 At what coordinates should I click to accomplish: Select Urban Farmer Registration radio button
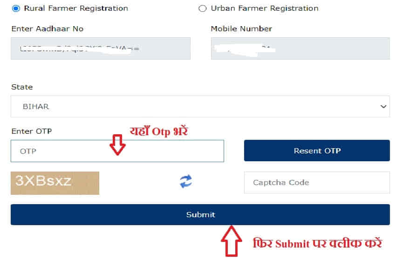(x=203, y=8)
